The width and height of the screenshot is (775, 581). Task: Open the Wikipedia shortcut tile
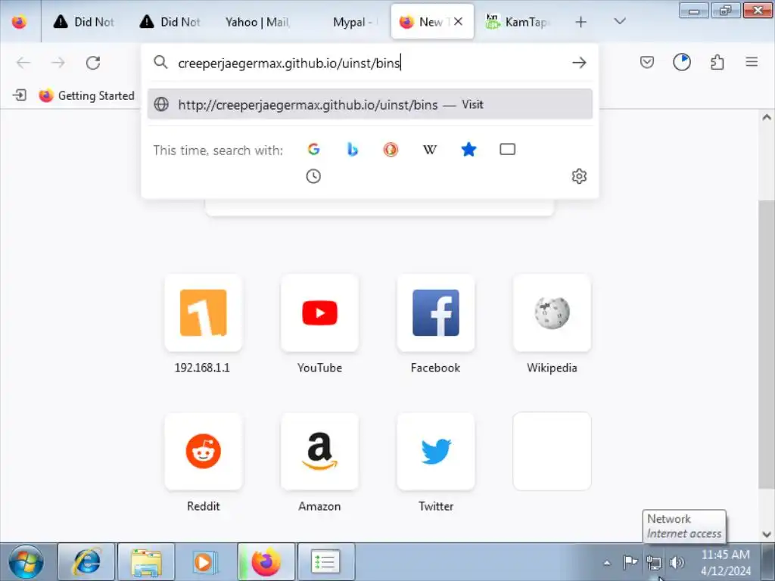click(552, 313)
